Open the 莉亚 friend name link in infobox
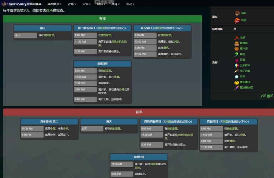This screenshot has height=178, width=274. [244, 20]
